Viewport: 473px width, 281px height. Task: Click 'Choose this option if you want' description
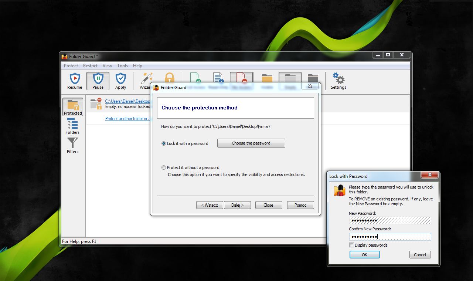(x=236, y=175)
